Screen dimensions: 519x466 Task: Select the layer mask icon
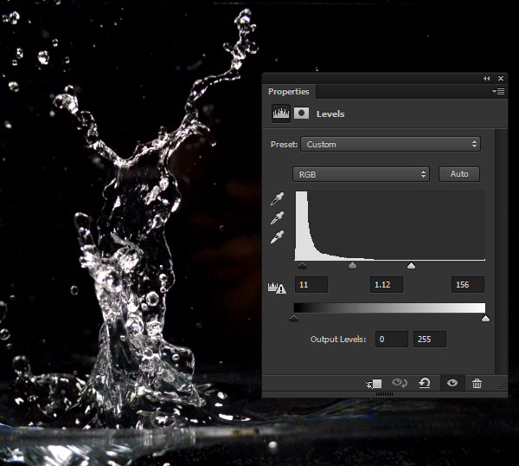301,113
